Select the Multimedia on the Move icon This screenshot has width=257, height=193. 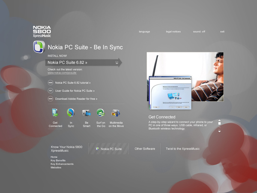pyautogui.click(x=116, y=113)
